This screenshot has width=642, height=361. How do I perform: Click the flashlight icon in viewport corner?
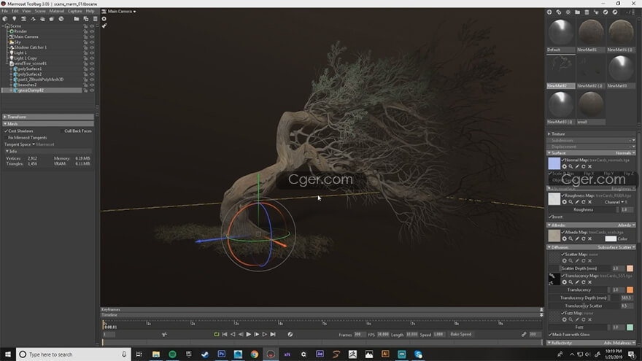pyautogui.click(x=104, y=26)
